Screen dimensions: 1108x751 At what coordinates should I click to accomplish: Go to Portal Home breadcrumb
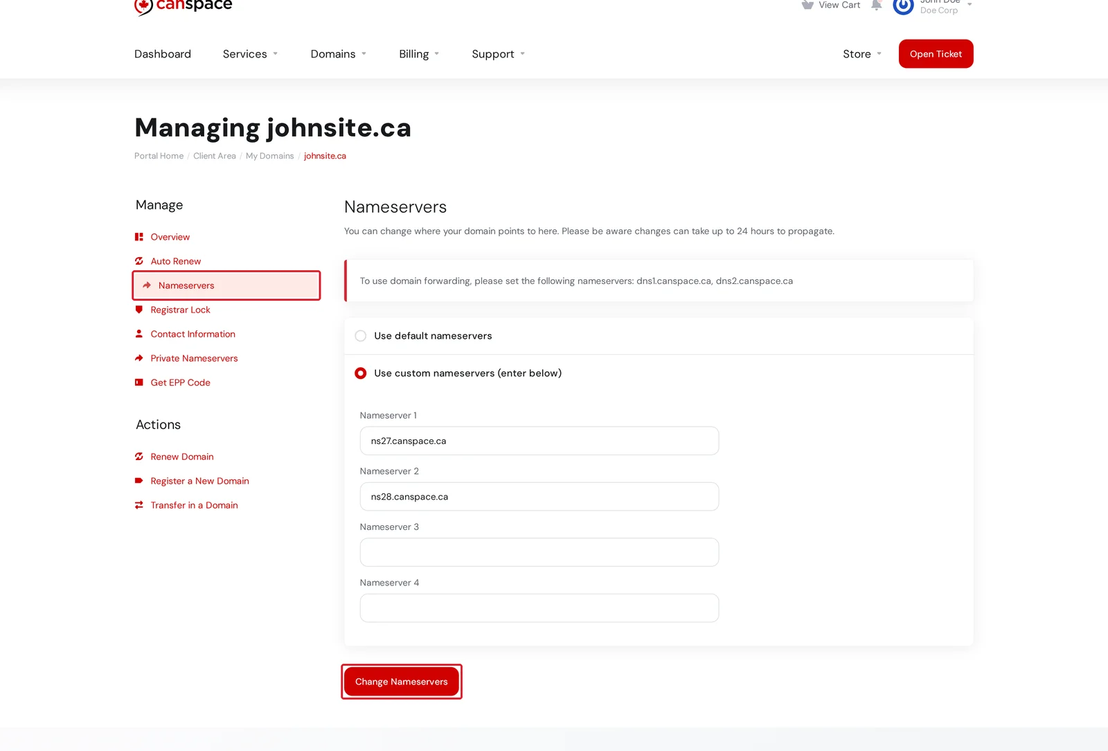(159, 156)
